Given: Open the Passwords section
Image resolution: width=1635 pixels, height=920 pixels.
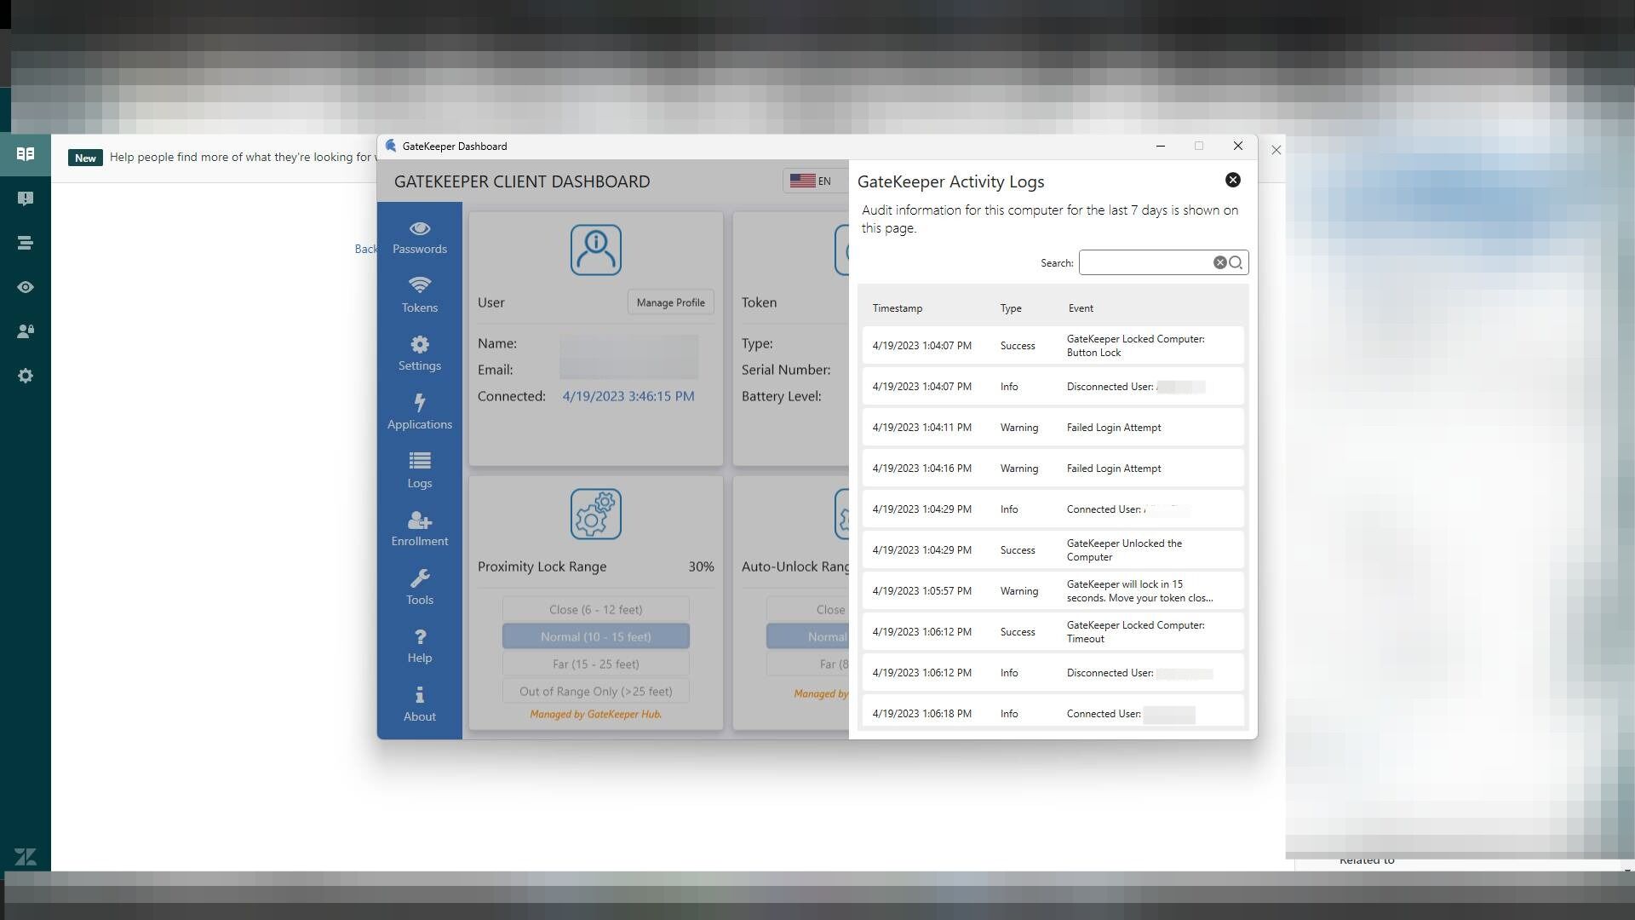Looking at the screenshot, I should (419, 239).
